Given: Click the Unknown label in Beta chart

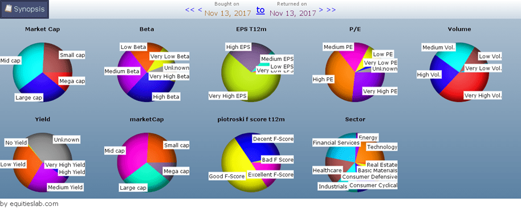Looking at the screenshot, I should point(177,68).
